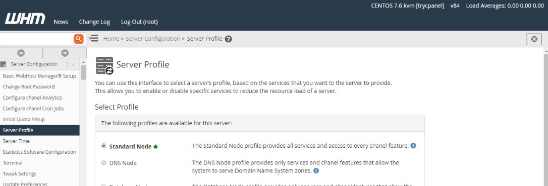Viewport: 548px width, 186px height.
Task: Click the Server Profile heading icon
Action: tap(104, 65)
